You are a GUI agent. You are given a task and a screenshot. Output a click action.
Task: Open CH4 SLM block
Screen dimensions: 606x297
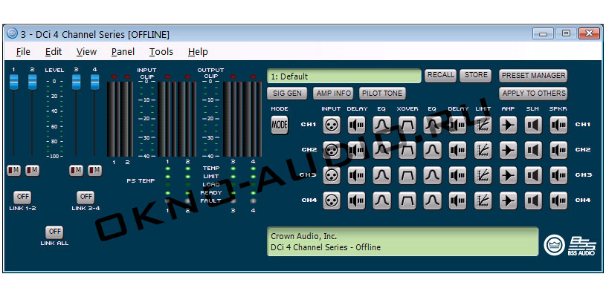(x=533, y=200)
